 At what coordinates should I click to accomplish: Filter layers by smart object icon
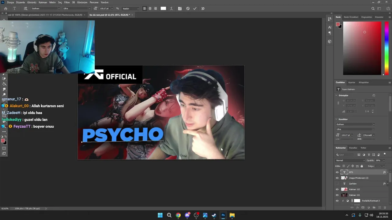379,155
